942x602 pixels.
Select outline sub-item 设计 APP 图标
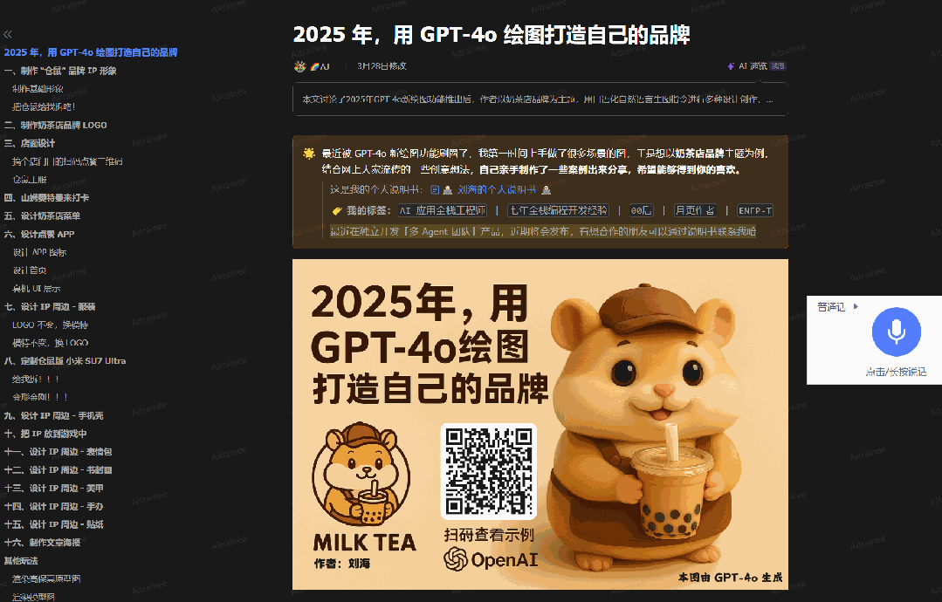[39, 252]
